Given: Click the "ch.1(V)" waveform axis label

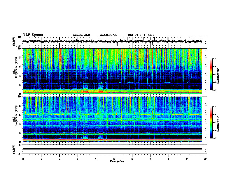Looking at the screenshot, I should pos(14,42).
